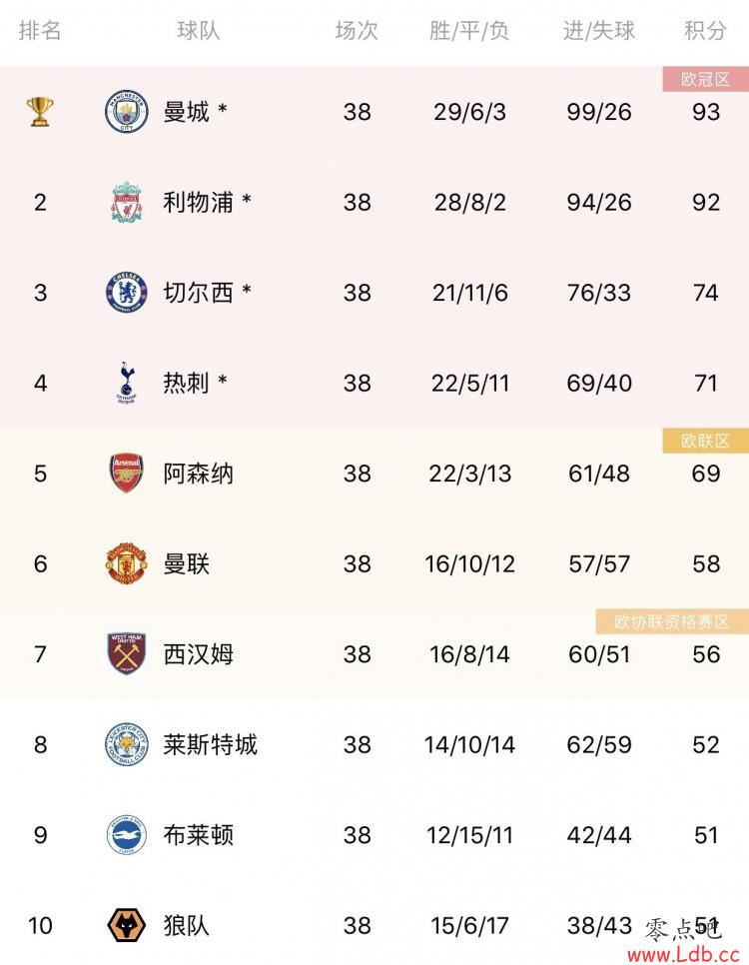Select the 胜/平/负 column header

(469, 30)
